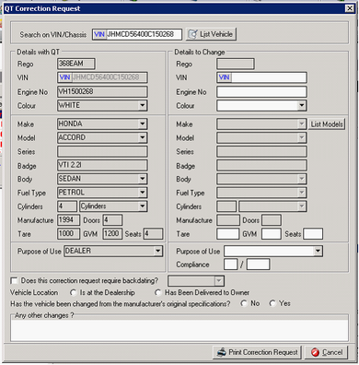The width and height of the screenshot is (359, 365).
Task: Click the Seats field in Details to Change
Action: [x=313, y=234]
